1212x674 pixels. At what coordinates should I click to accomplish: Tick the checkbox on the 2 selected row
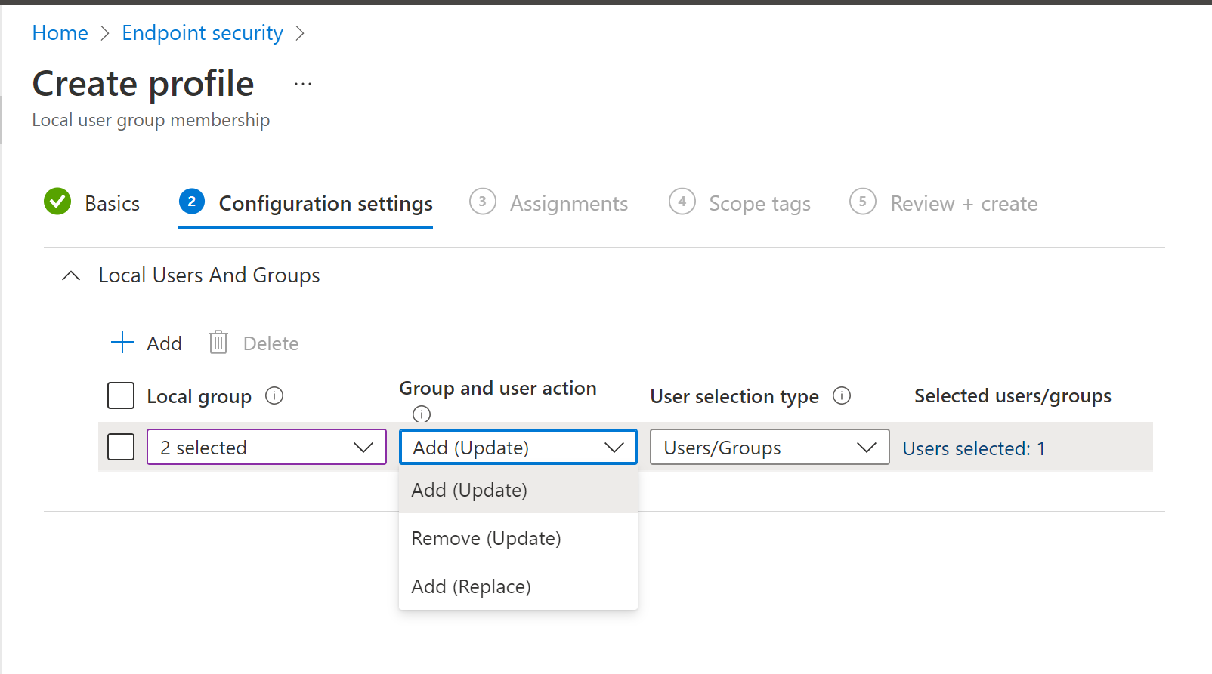point(121,447)
